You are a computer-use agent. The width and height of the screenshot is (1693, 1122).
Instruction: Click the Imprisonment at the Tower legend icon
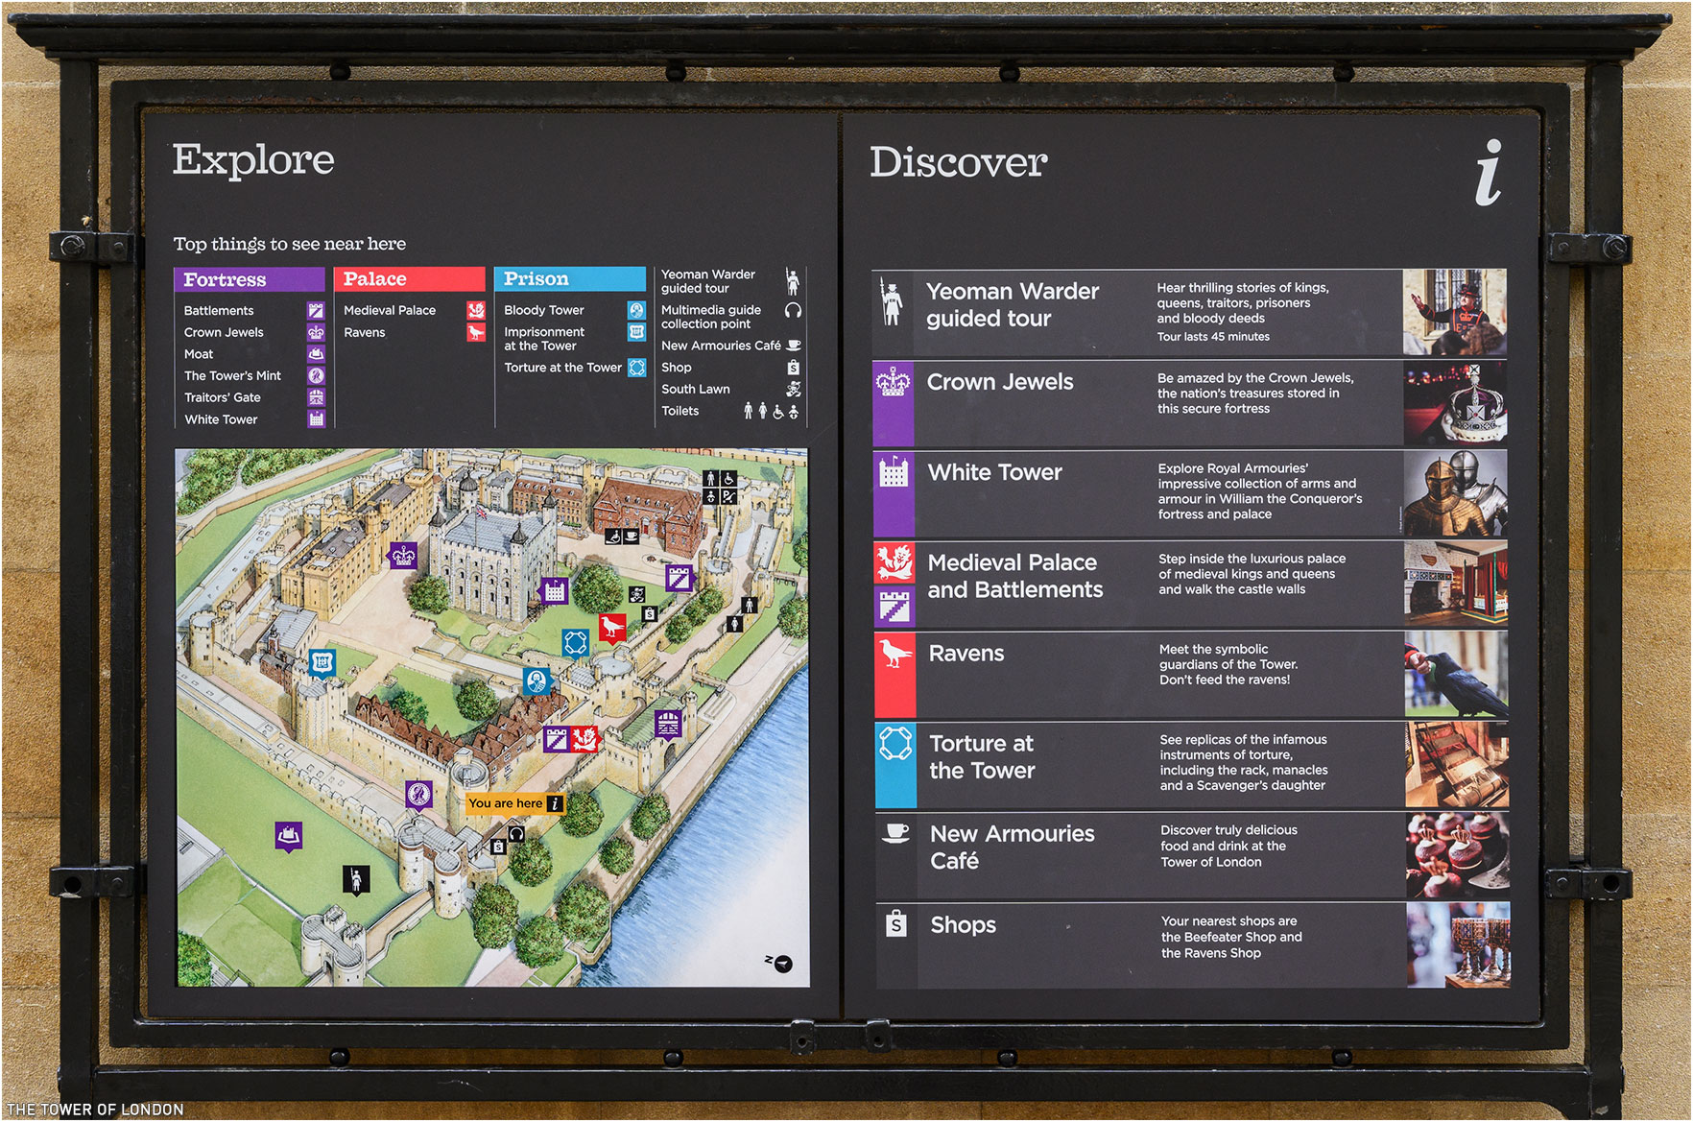[636, 332]
